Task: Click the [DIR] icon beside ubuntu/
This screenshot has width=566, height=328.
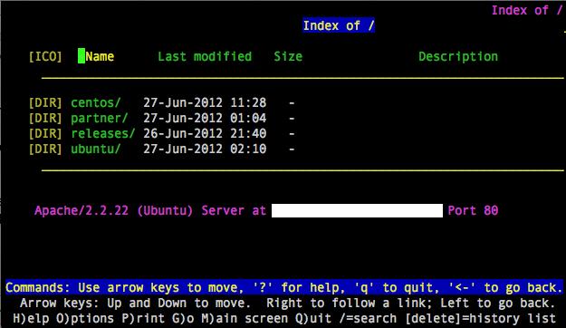Action: 45,149
